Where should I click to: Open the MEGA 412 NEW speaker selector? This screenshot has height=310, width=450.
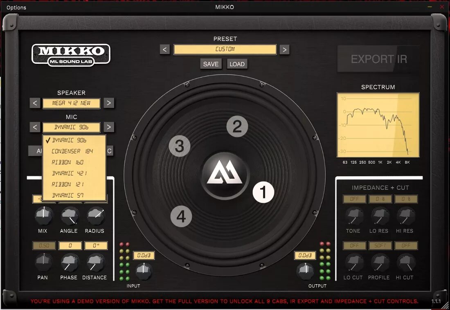[x=72, y=103]
